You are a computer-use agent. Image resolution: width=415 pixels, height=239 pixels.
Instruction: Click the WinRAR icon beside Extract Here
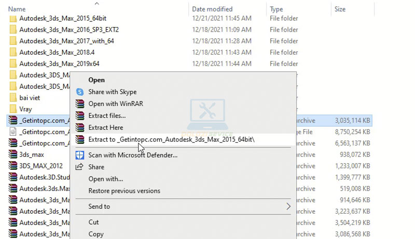pos(80,127)
